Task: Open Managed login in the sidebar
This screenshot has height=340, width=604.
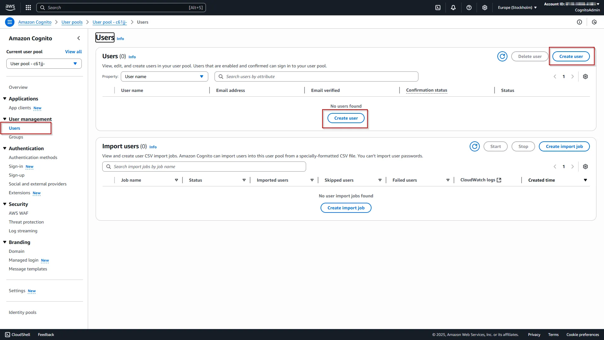Action: (24, 260)
